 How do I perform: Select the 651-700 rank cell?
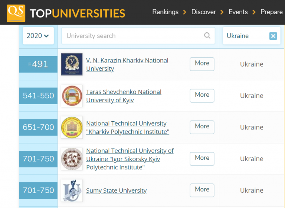click(38, 127)
